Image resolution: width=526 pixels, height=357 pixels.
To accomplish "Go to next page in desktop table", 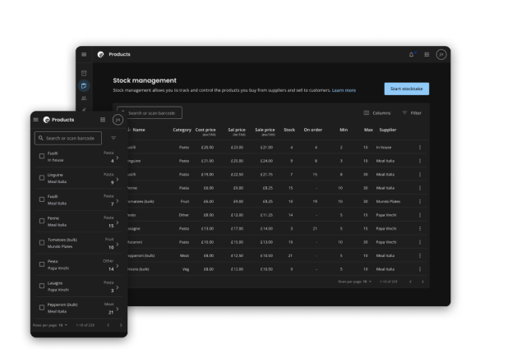I will pyautogui.click(x=422, y=281).
